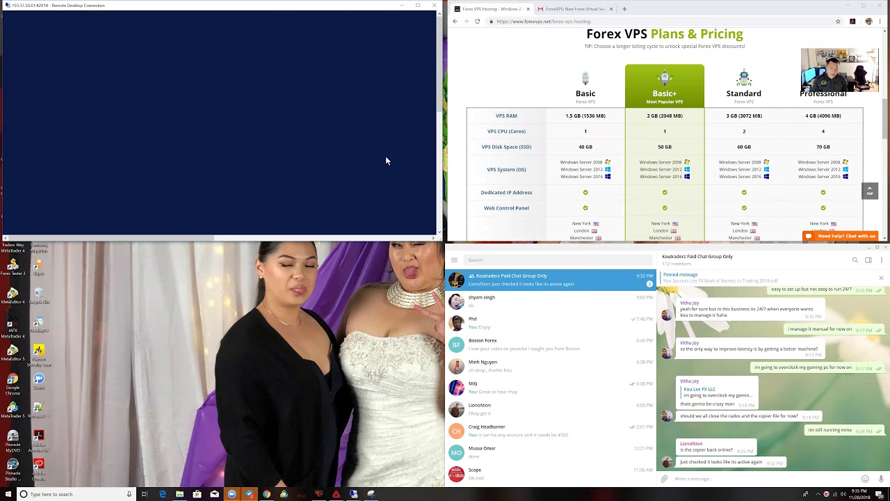890x501 pixels.
Task: Open shyam singh chat
Action: coord(551,301)
